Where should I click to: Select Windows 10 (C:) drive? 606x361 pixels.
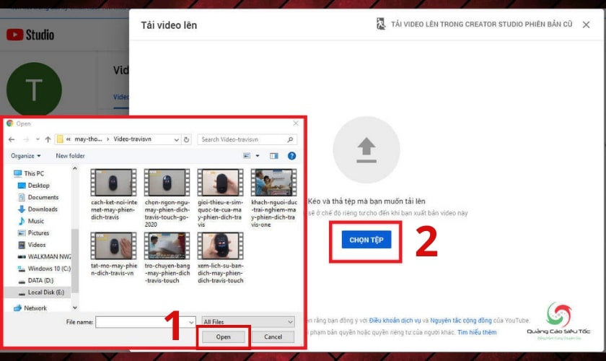coord(44,269)
